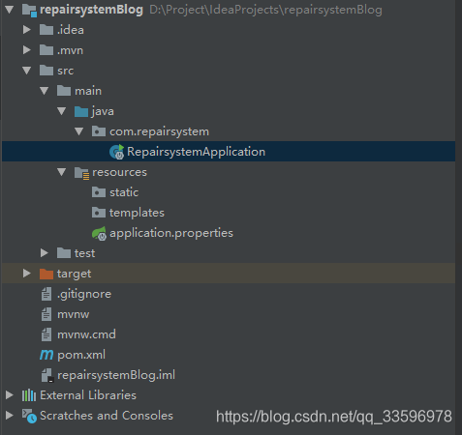Click the com.repairsystem package icon

click(99, 131)
